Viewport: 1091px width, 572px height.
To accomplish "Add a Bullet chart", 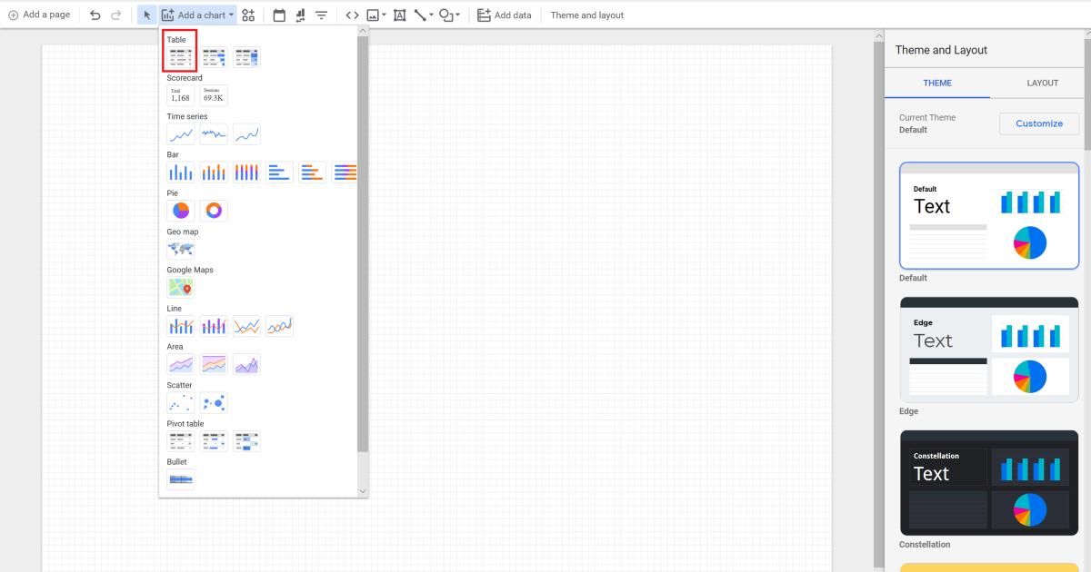I will pyautogui.click(x=180, y=478).
